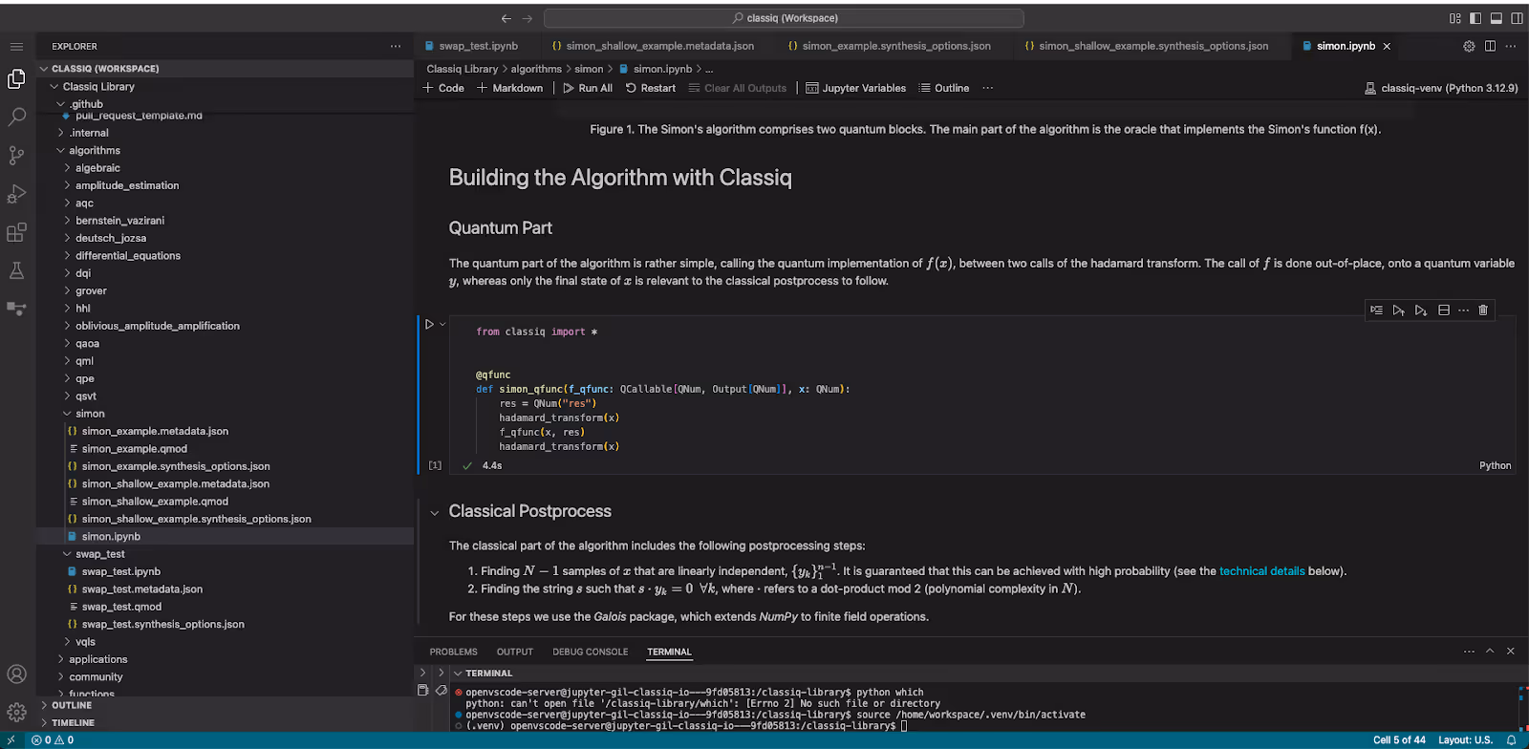Open the Source Control view
This screenshot has width=1529, height=749.
[x=16, y=156]
